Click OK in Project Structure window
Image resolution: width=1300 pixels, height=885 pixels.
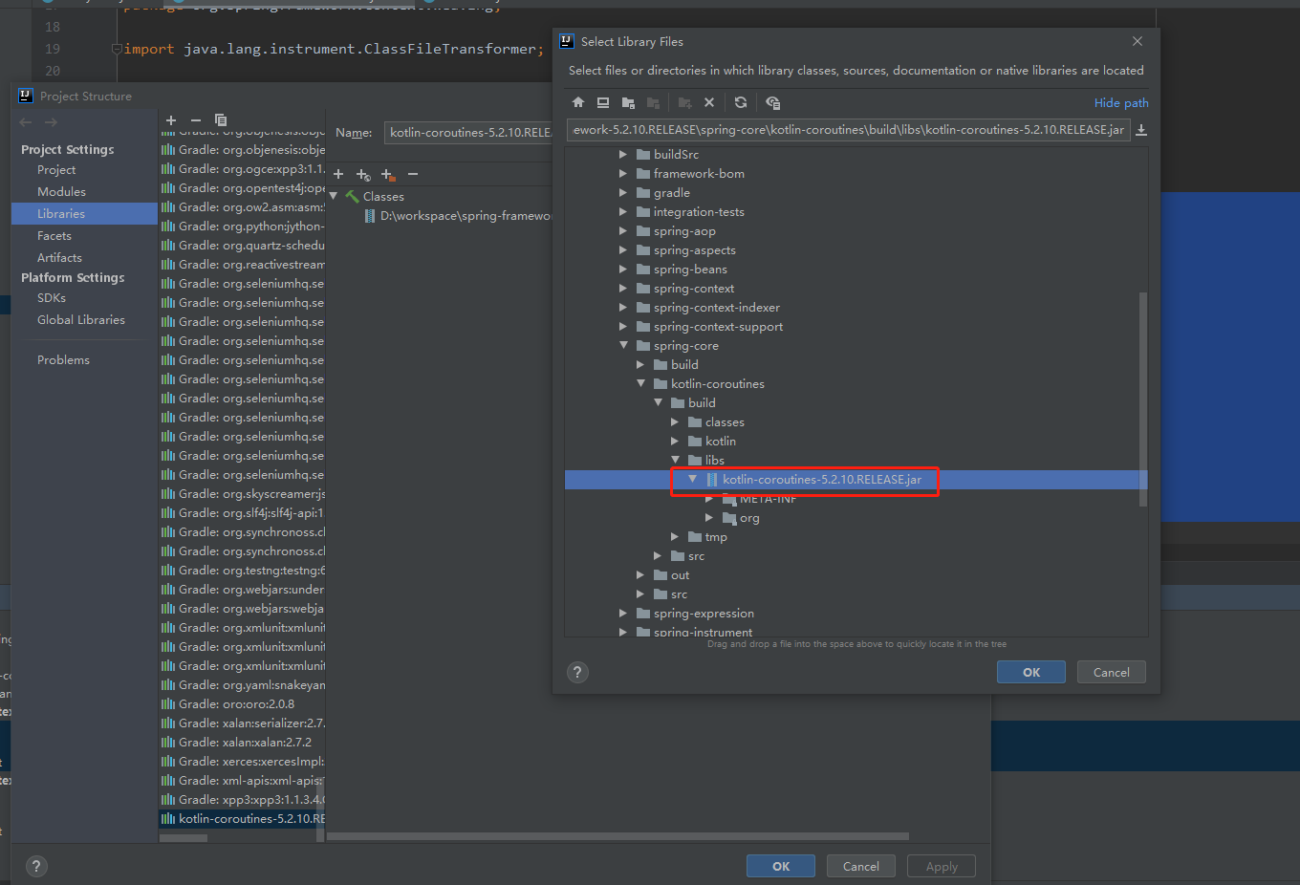click(781, 866)
